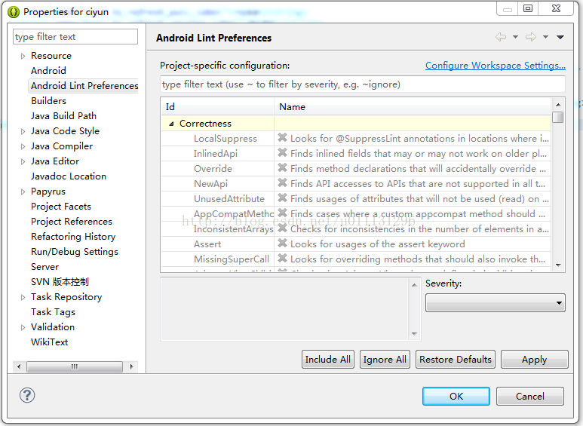Open the Project References page
This screenshot has width=583, height=426.
tap(72, 222)
